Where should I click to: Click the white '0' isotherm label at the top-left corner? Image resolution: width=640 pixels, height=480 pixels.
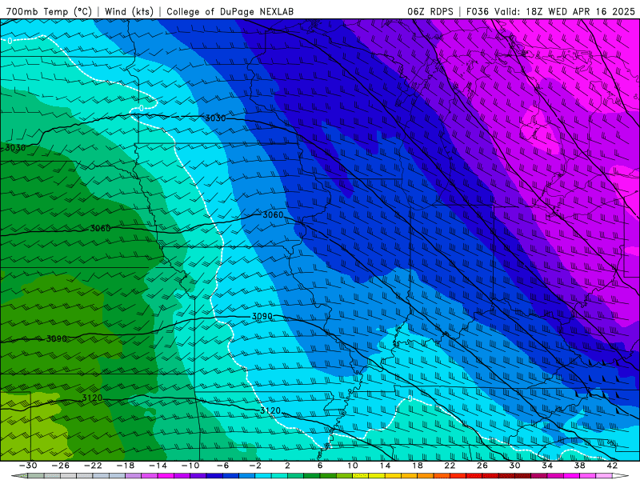coord(10,41)
